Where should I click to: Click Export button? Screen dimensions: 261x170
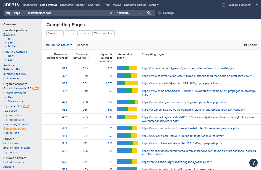pos(250,45)
